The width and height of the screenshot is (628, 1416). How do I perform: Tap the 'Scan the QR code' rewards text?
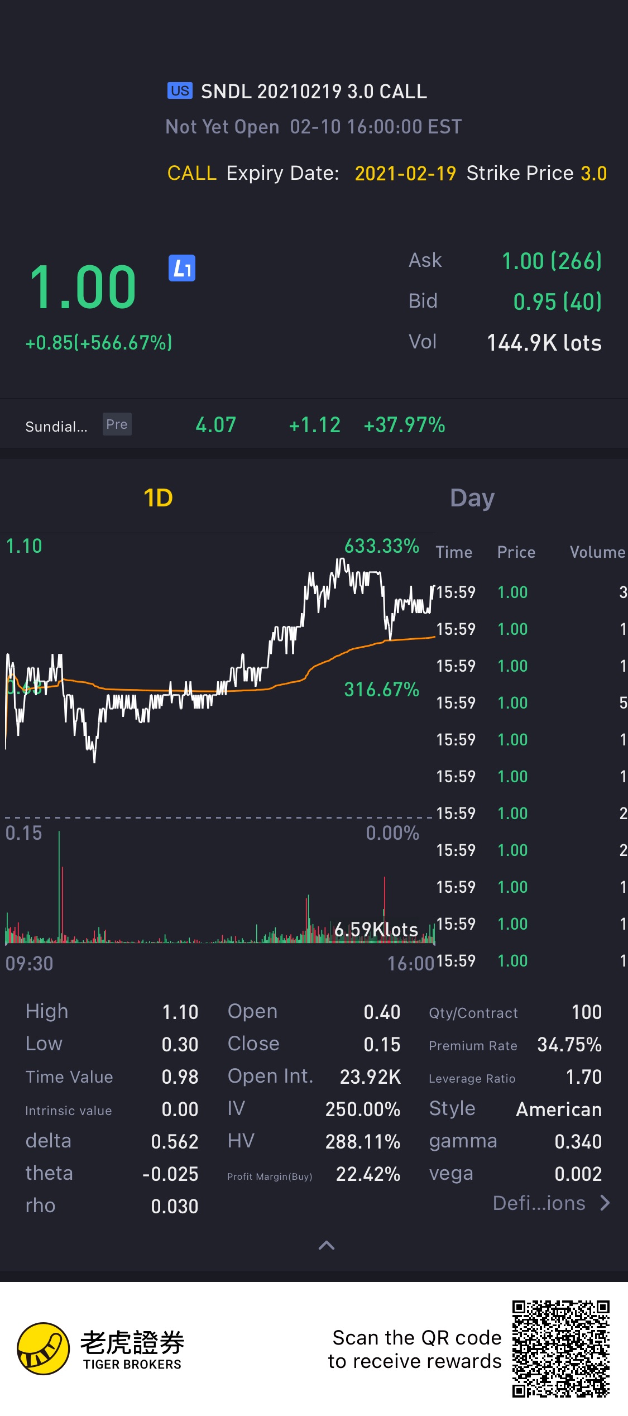tap(415, 1349)
